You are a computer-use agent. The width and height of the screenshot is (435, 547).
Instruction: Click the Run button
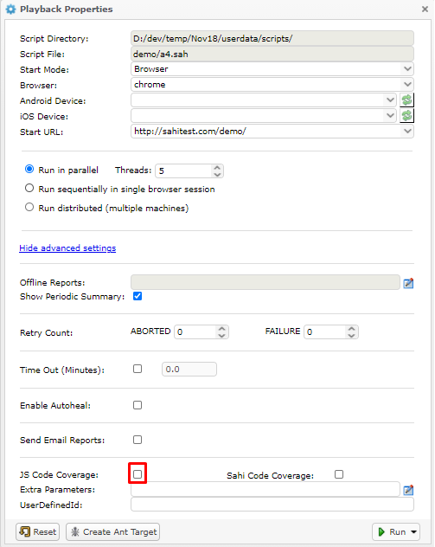[392, 532]
